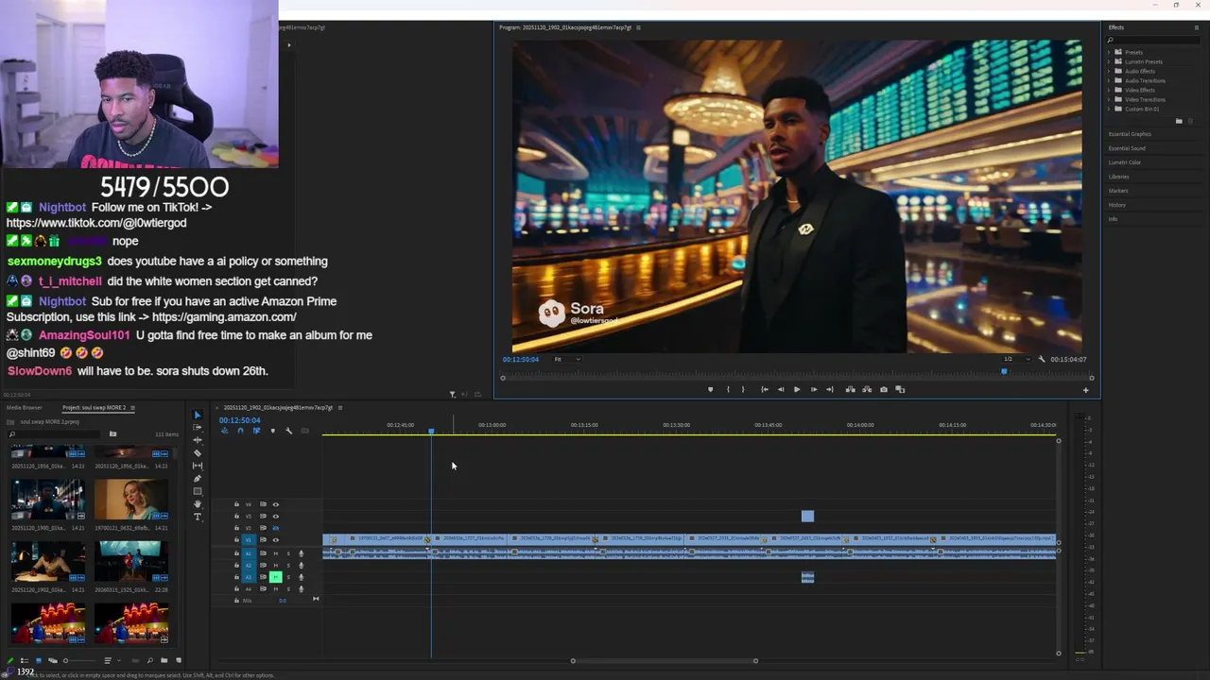The width and height of the screenshot is (1210, 680).
Task: Select the Hand tool
Action: tap(198, 504)
